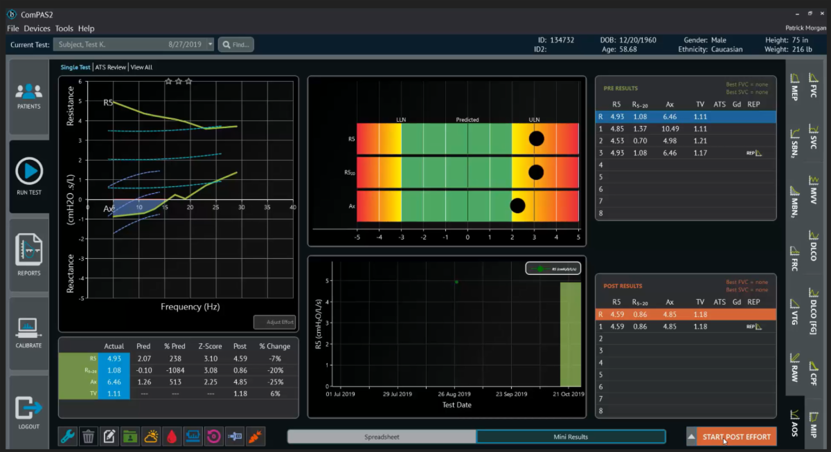
Task: Expand the Current Test dropdown
Action: (210, 45)
